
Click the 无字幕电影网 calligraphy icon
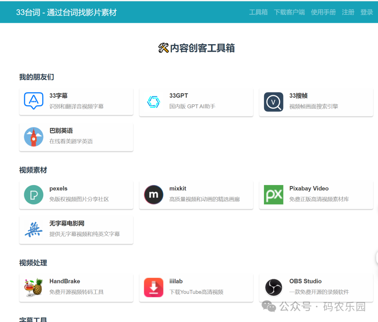coord(33,229)
